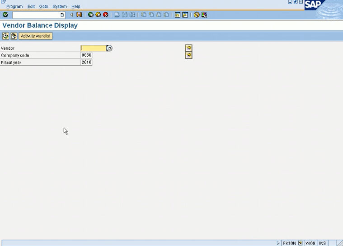Toggle INS insert mode in status bar
The width and height of the screenshot is (343, 246).
tap(322, 243)
